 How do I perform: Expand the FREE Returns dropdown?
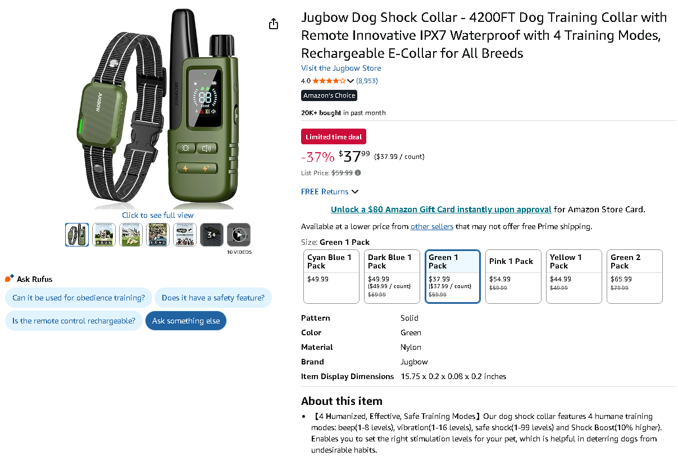[x=330, y=191]
